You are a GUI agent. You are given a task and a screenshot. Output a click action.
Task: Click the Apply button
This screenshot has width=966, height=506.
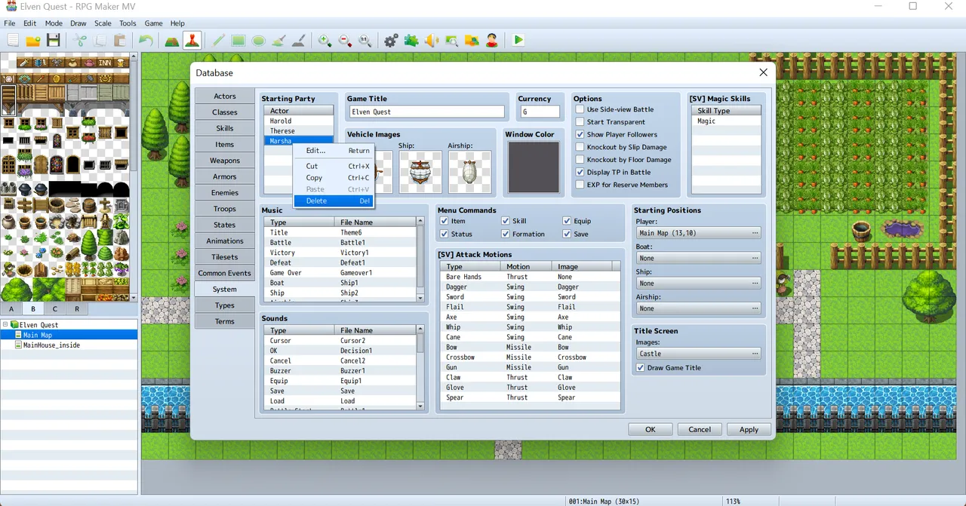point(749,429)
